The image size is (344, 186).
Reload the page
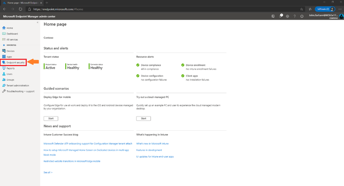[x=21, y=9]
